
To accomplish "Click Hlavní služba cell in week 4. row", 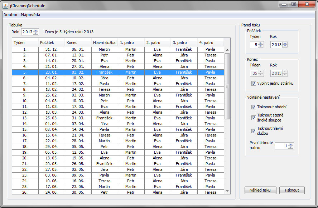I will click(105, 66).
